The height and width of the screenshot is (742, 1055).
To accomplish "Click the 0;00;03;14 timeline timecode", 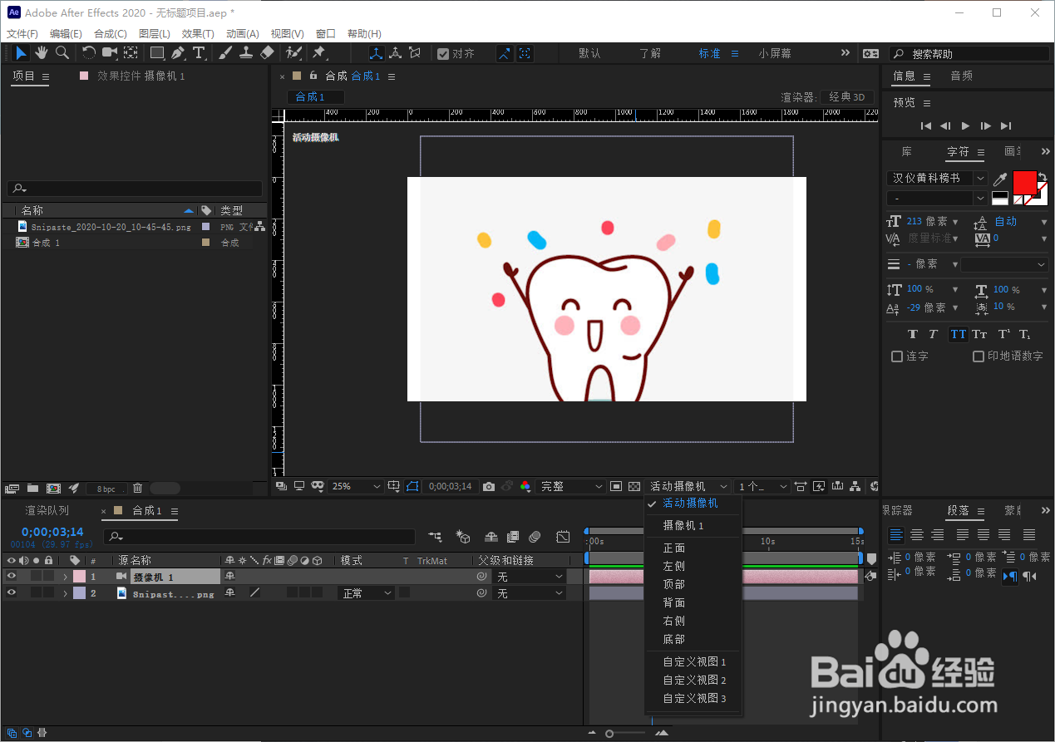I will (x=52, y=532).
